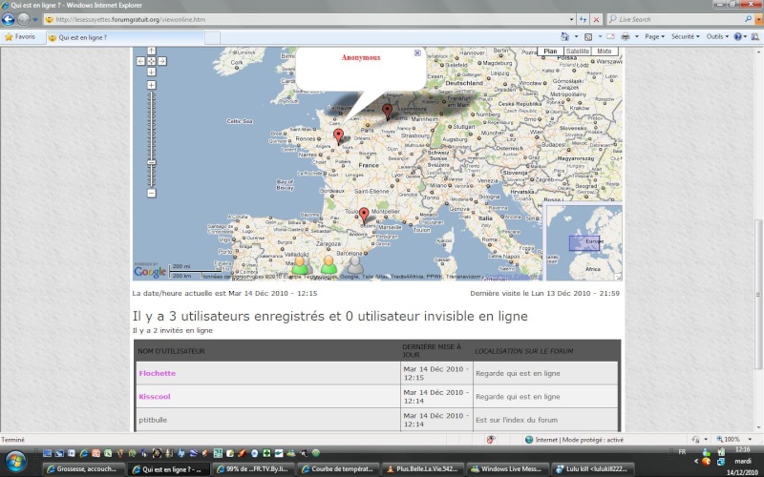This screenshot has height=477, width=764.
Task: Expand the Home button dropdown arrow
Action: pyautogui.click(x=576, y=36)
